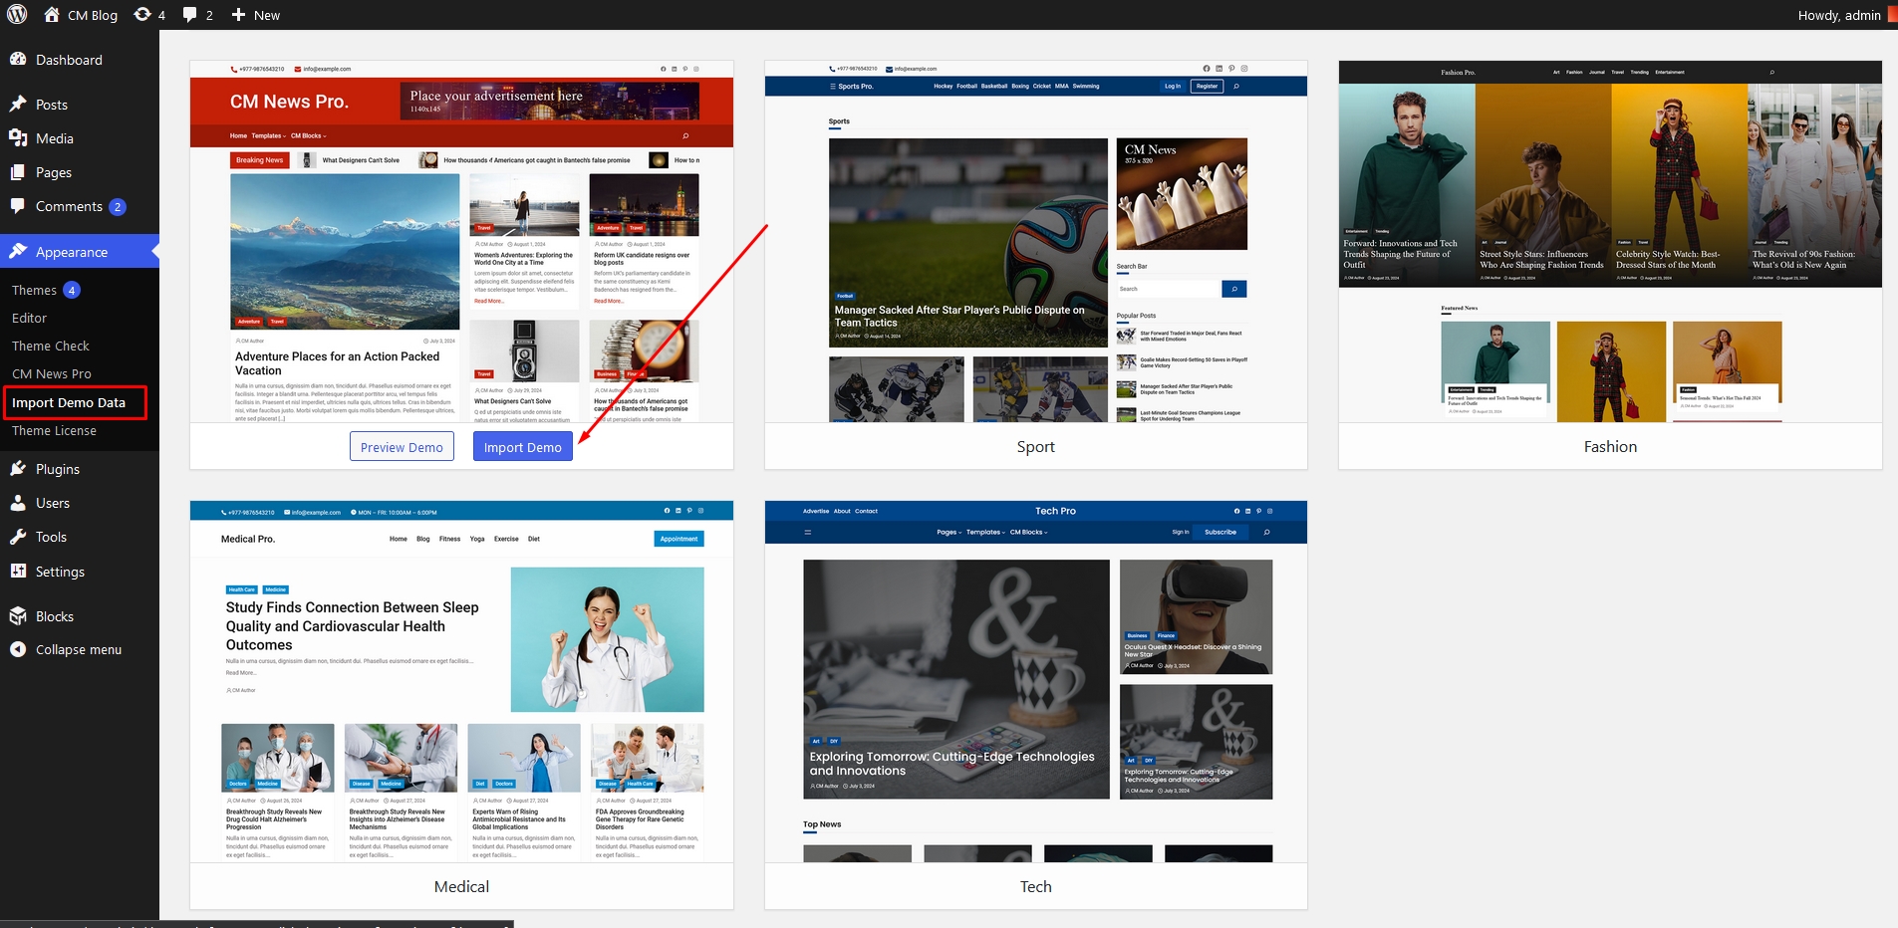This screenshot has width=1898, height=928.
Task: Open Theme License submenu item
Action: click(54, 431)
